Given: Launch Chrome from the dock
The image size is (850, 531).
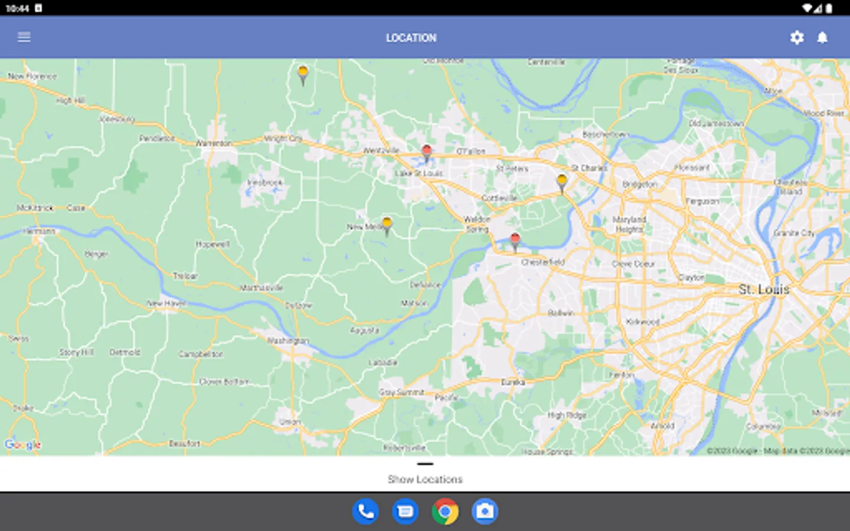Looking at the screenshot, I should tap(445, 512).
